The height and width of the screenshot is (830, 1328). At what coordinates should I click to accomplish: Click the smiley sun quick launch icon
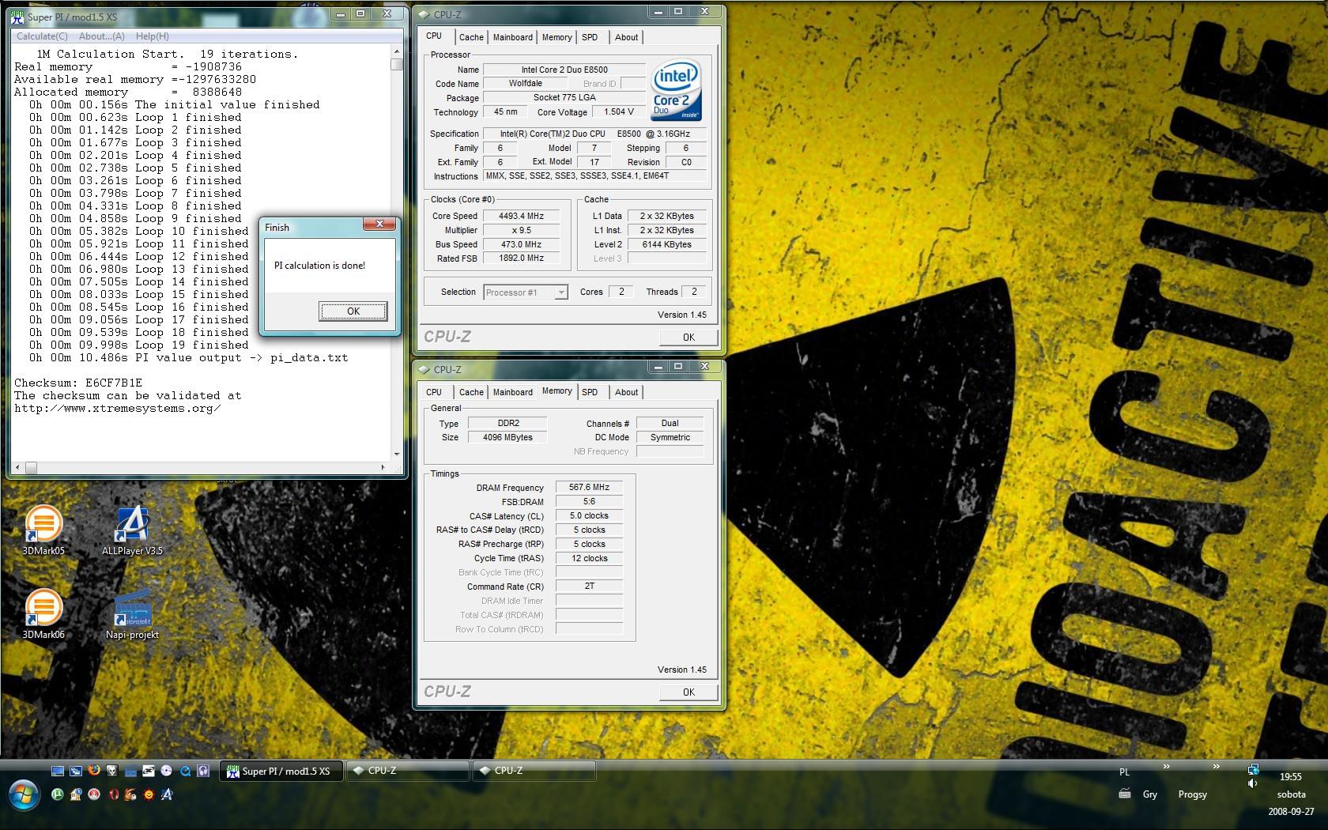pos(149,794)
